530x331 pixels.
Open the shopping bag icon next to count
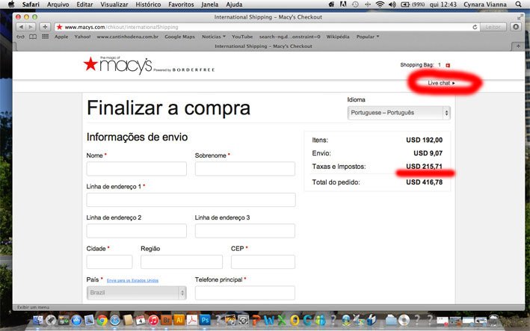(448, 65)
